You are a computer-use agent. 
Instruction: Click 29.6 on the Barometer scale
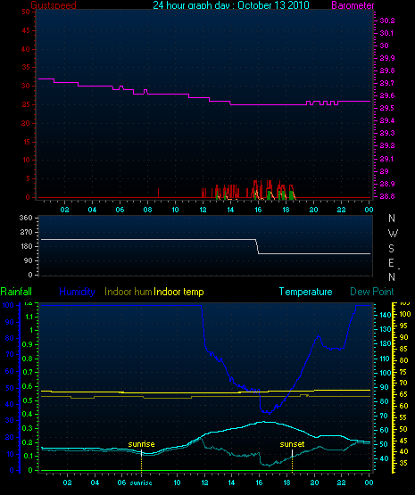click(x=387, y=95)
